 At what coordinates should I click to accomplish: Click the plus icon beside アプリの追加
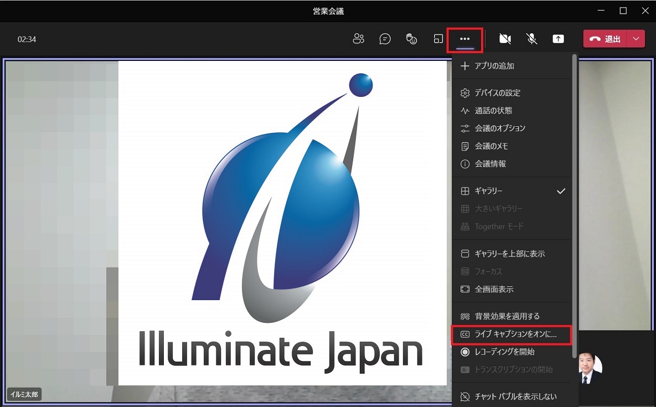pyautogui.click(x=465, y=66)
